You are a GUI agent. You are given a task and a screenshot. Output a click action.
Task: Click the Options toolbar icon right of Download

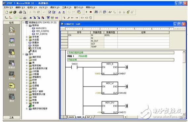(79, 12)
